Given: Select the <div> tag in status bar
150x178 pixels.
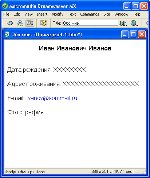Looking at the screenshot, I should click(22, 172).
